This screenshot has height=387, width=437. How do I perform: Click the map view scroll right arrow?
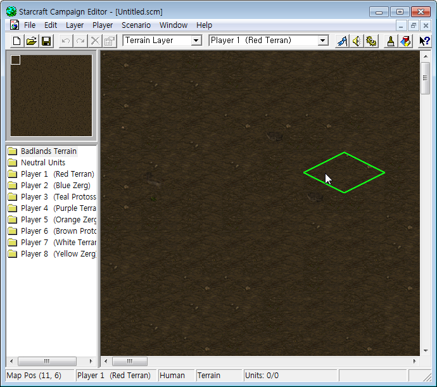point(415,362)
